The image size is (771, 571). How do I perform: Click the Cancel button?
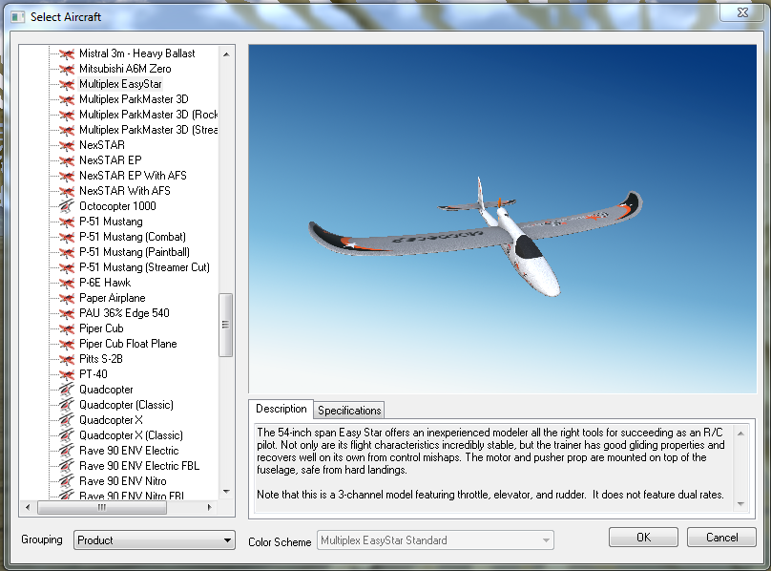coord(721,537)
